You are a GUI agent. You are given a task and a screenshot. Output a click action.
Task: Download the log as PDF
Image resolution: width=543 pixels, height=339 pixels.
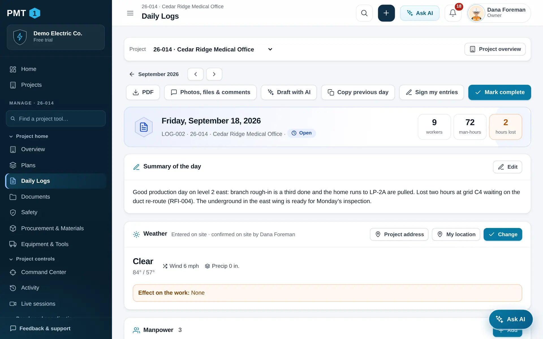click(143, 92)
